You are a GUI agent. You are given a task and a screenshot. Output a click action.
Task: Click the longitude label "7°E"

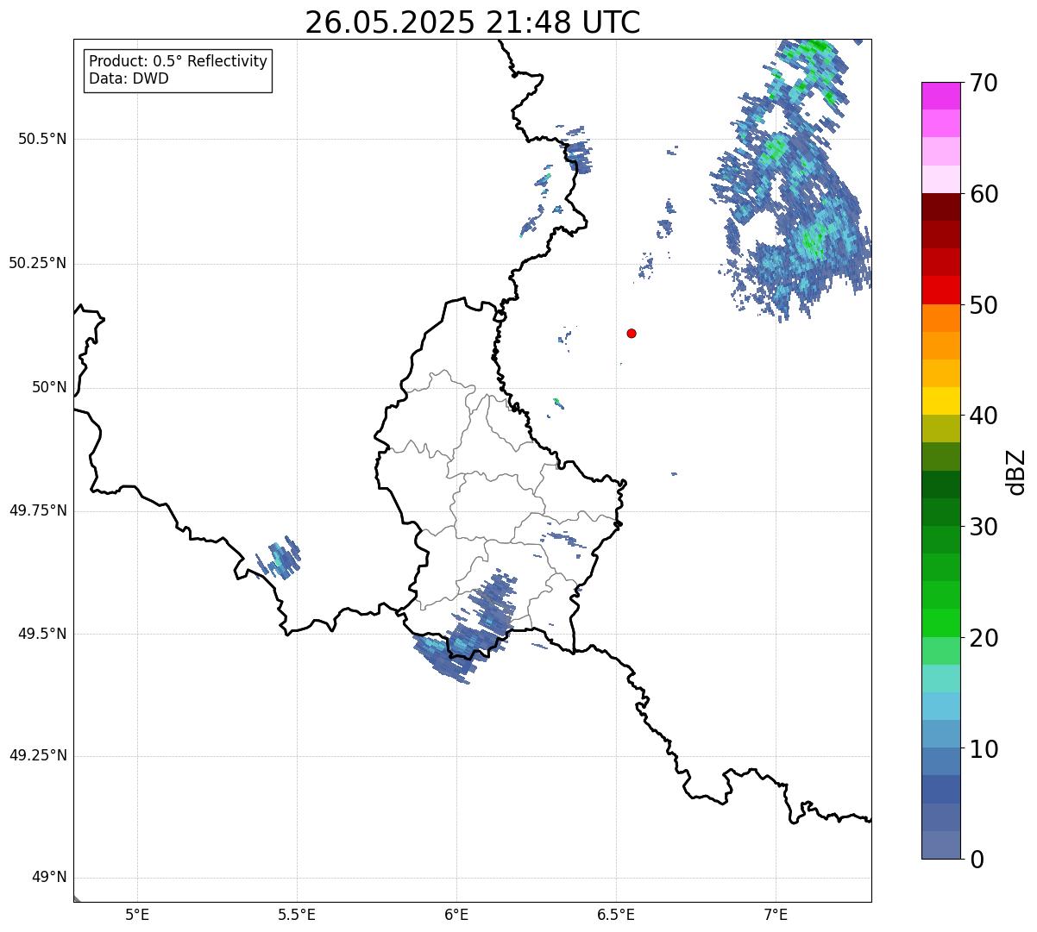[776, 914]
